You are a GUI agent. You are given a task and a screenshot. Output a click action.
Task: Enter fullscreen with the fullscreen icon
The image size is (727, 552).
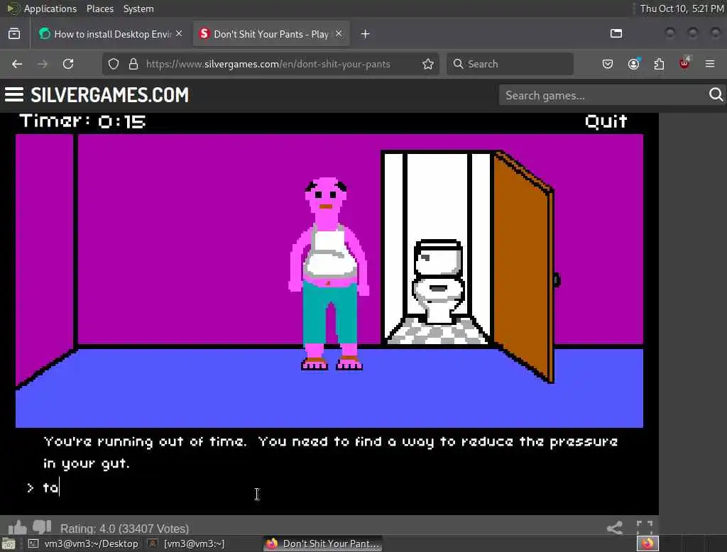click(645, 527)
